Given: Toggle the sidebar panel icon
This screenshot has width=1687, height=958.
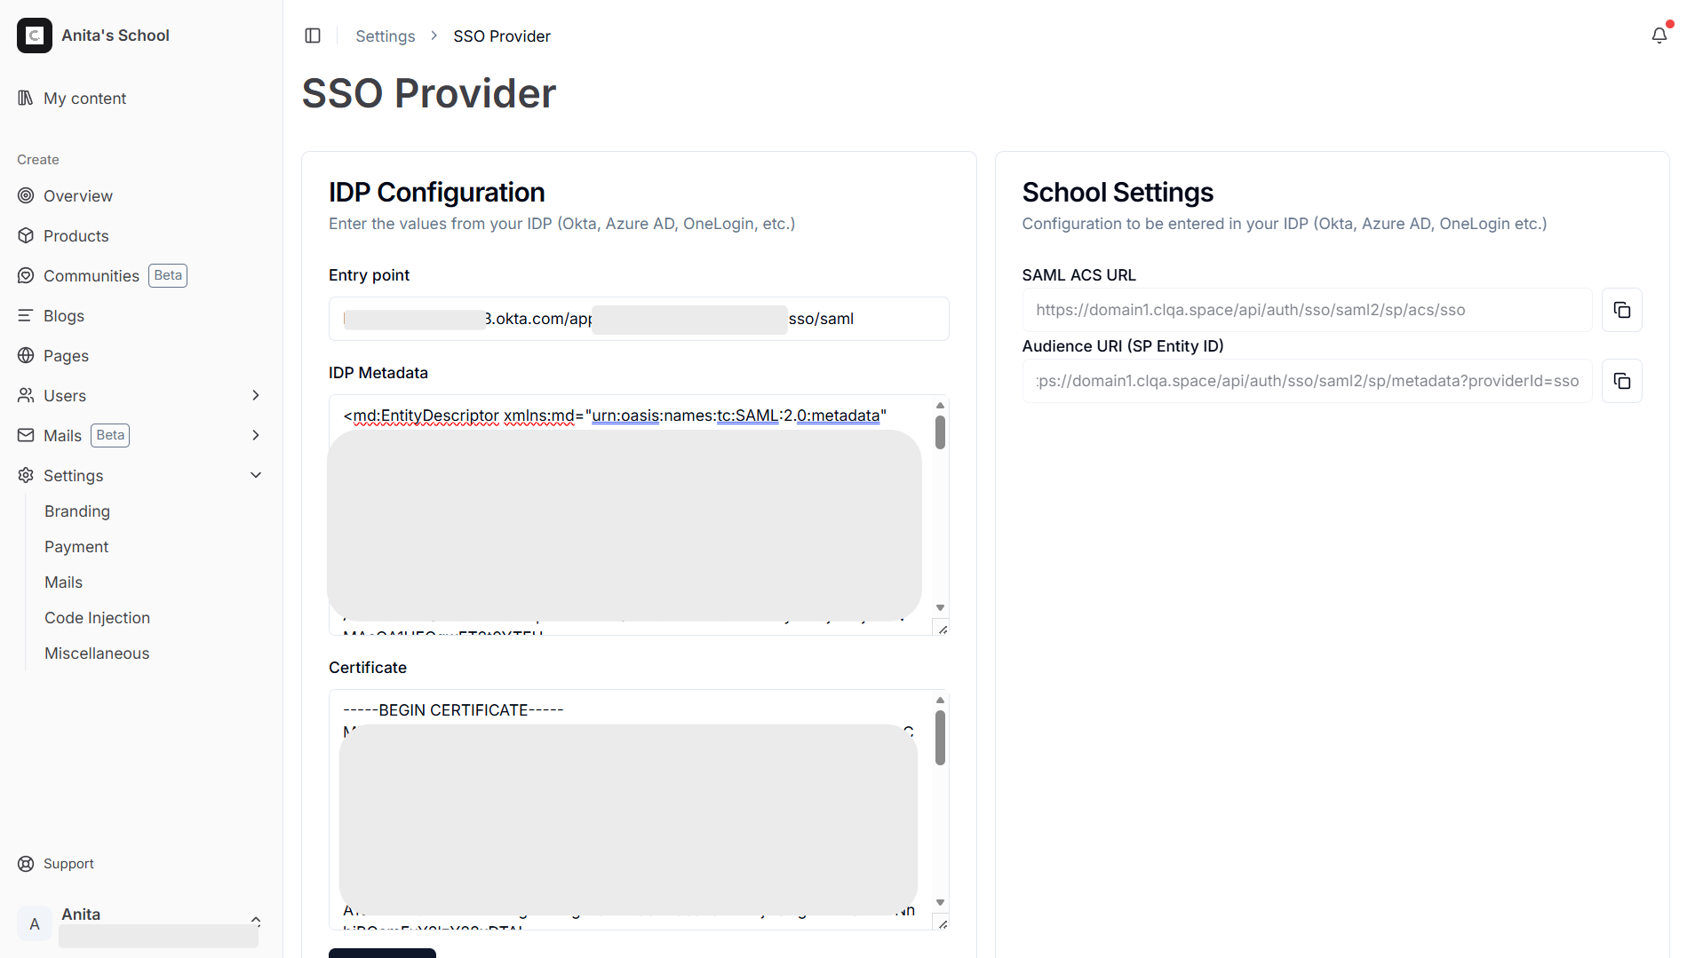Looking at the screenshot, I should click(313, 36).
